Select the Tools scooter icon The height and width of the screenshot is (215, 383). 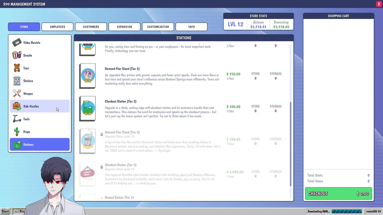[17, 119]
